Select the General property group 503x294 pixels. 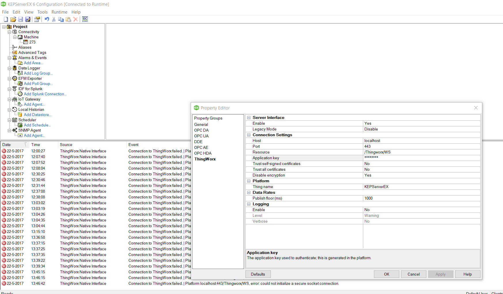pos(201,124)
